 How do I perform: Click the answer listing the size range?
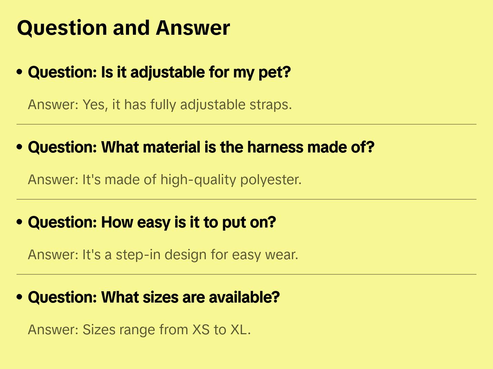click(x=139, y=330)
